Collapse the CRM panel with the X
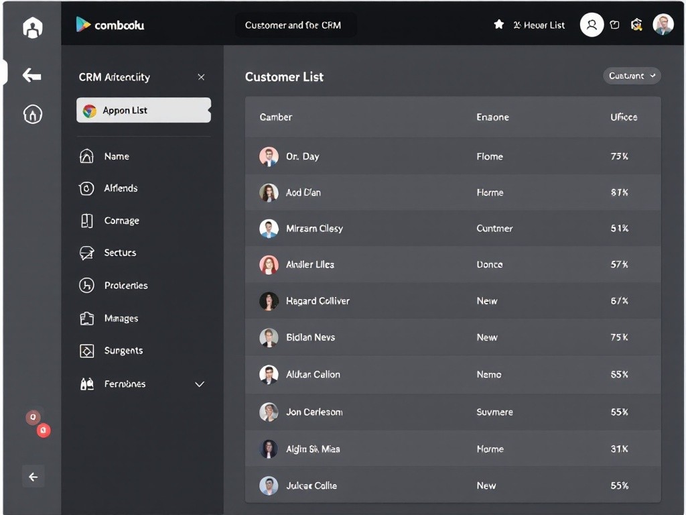This screenshot has width=686, height=515. click(201, 77)
